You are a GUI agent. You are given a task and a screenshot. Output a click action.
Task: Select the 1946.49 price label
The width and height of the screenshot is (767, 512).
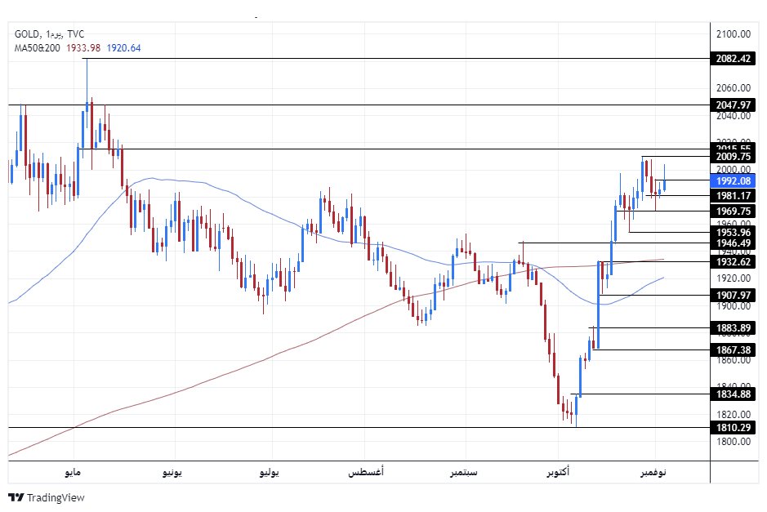click(x=733, y=243)
